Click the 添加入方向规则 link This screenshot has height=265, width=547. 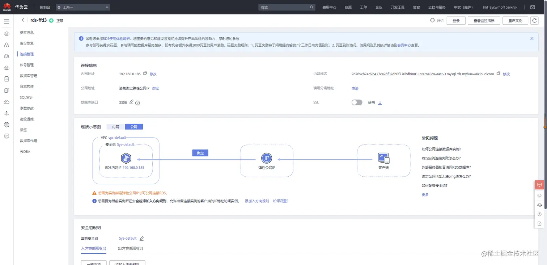pos(257,201)
